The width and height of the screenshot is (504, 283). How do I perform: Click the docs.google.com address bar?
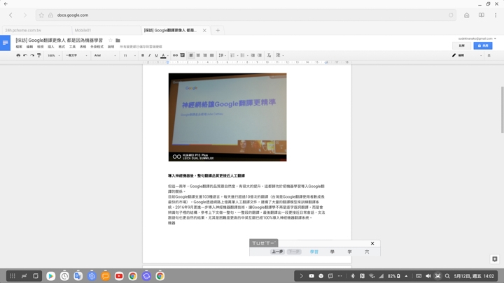pyautogui.click(x=246, y=15)
